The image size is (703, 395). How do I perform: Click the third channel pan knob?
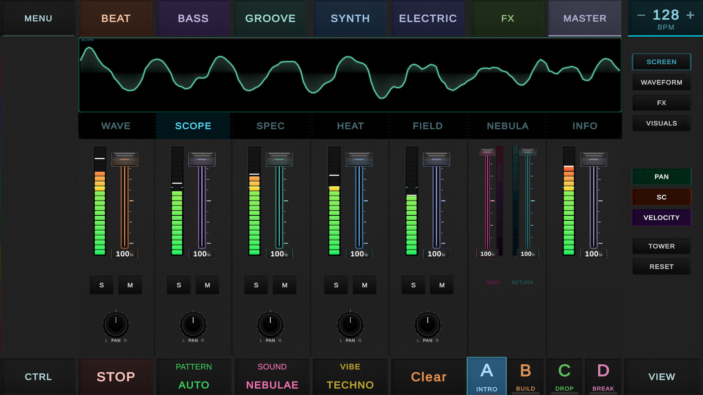(x=270, y=325)
